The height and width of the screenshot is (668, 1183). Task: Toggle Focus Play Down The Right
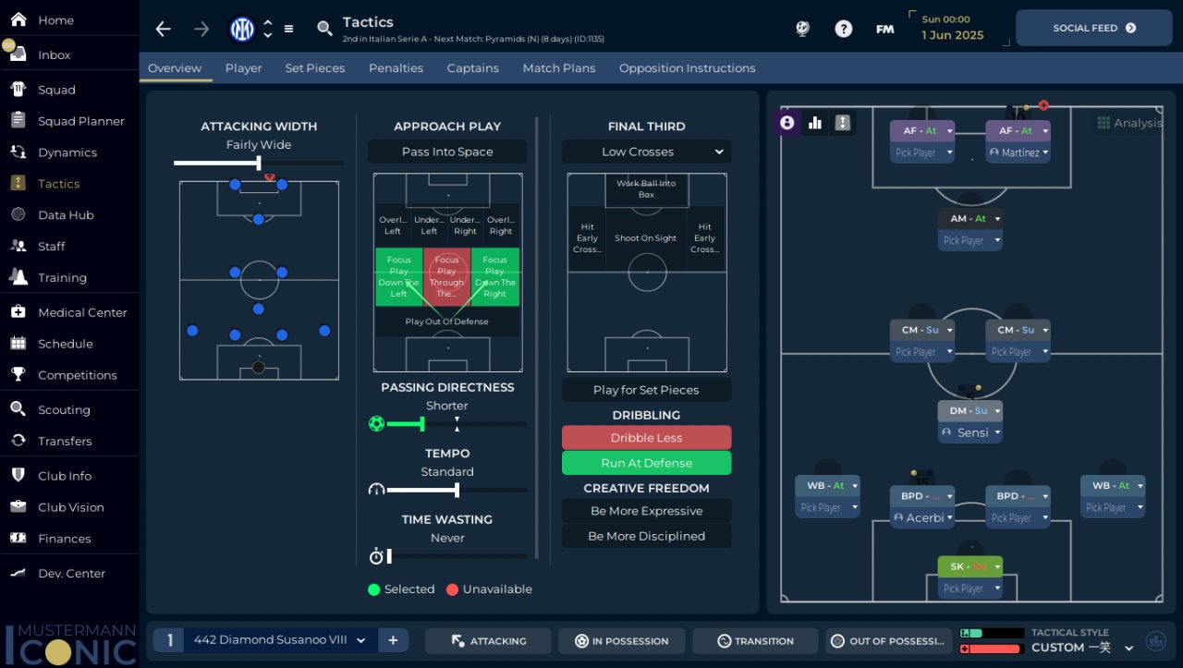click(495, 277)
